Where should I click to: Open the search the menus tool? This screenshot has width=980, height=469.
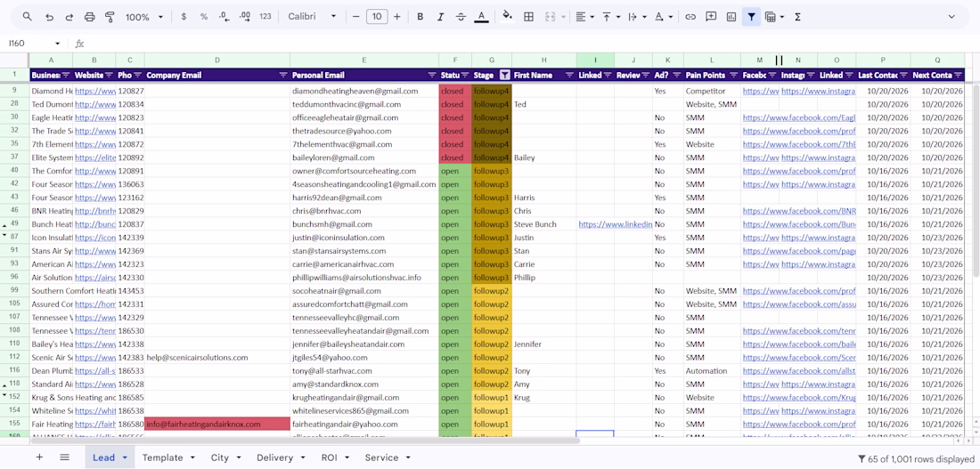[27, 17]
